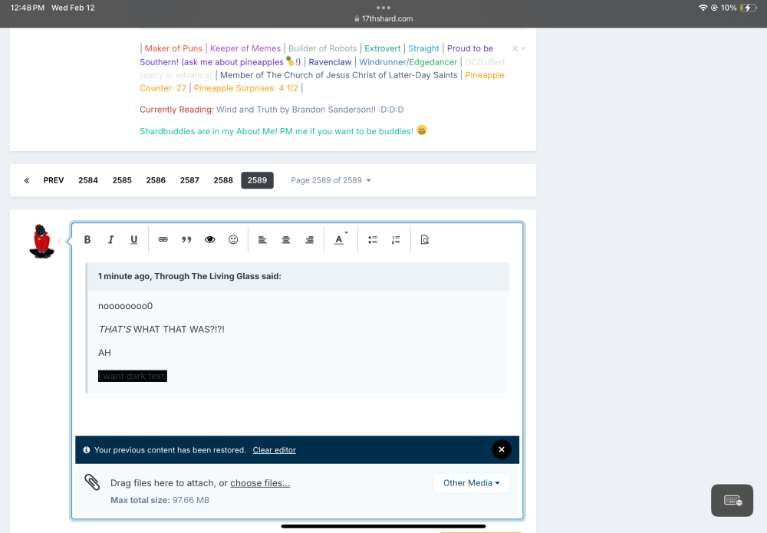This screenshot has height=533, width=767.
Task: Open the emoji picker
Action: 233,239
